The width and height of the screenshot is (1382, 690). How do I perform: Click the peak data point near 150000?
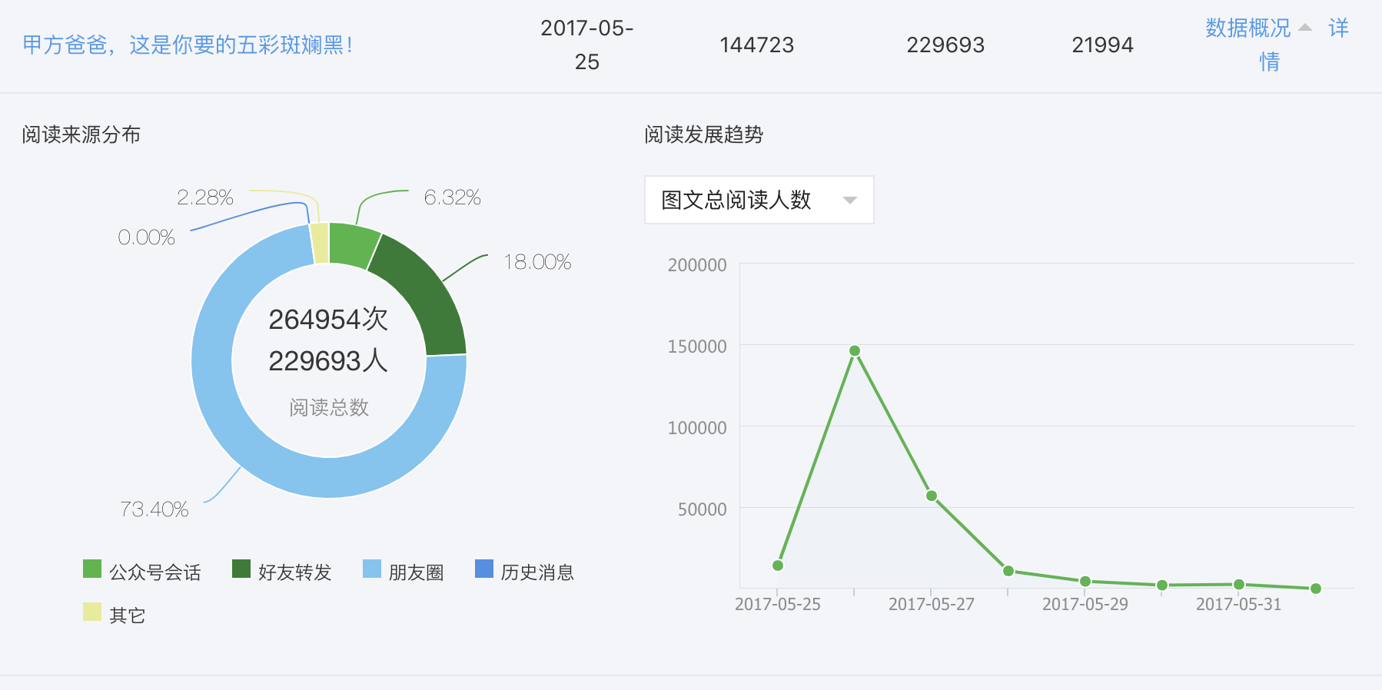(x=855, y=351)
